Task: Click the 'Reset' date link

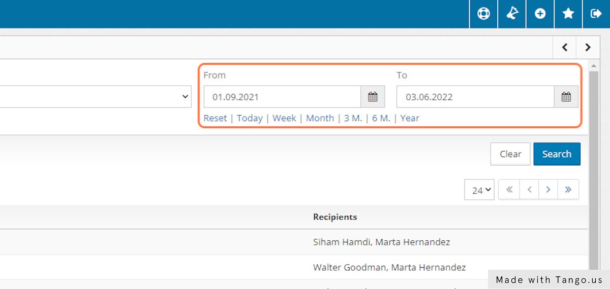Action: tap(215, 118)
